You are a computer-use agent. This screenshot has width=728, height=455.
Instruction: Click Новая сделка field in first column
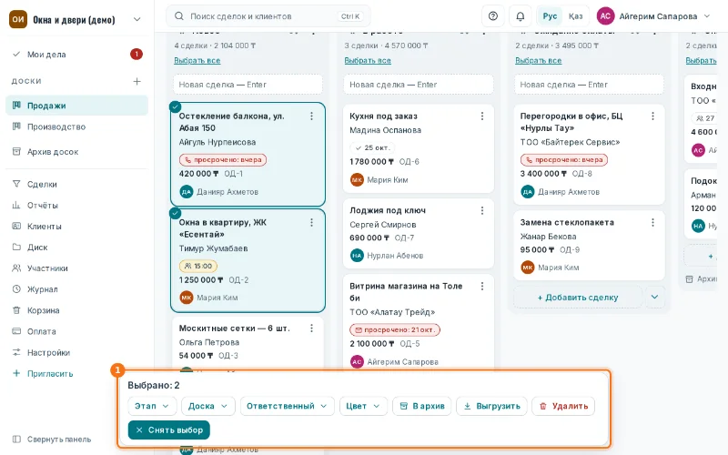248,85
